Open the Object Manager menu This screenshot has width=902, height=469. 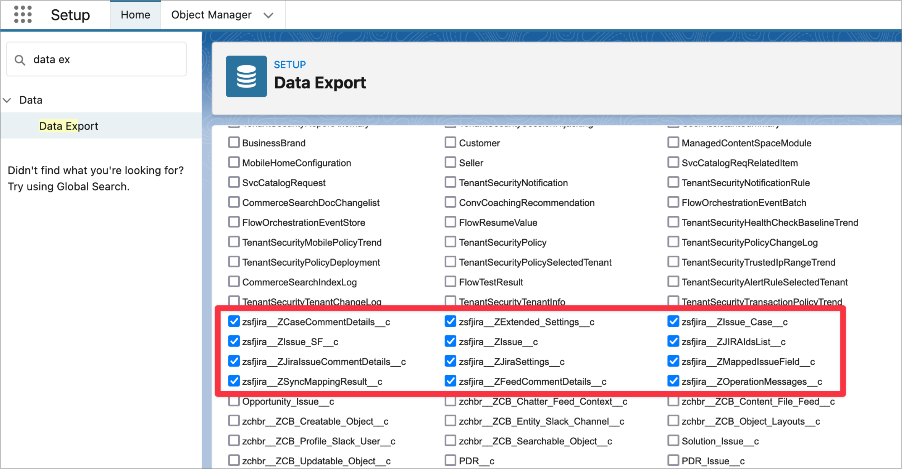211,15
